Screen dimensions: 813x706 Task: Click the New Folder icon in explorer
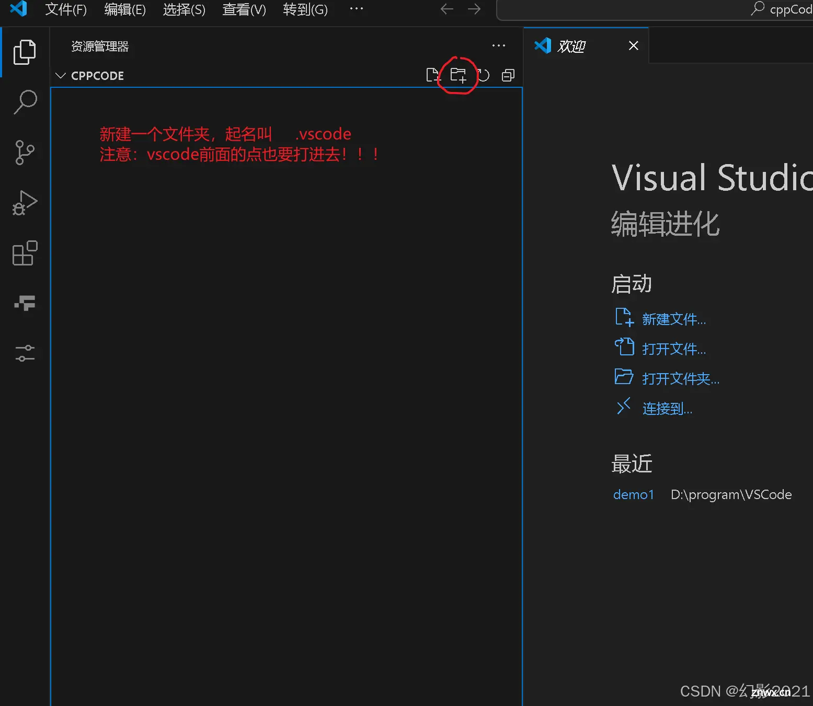[458, 75]
